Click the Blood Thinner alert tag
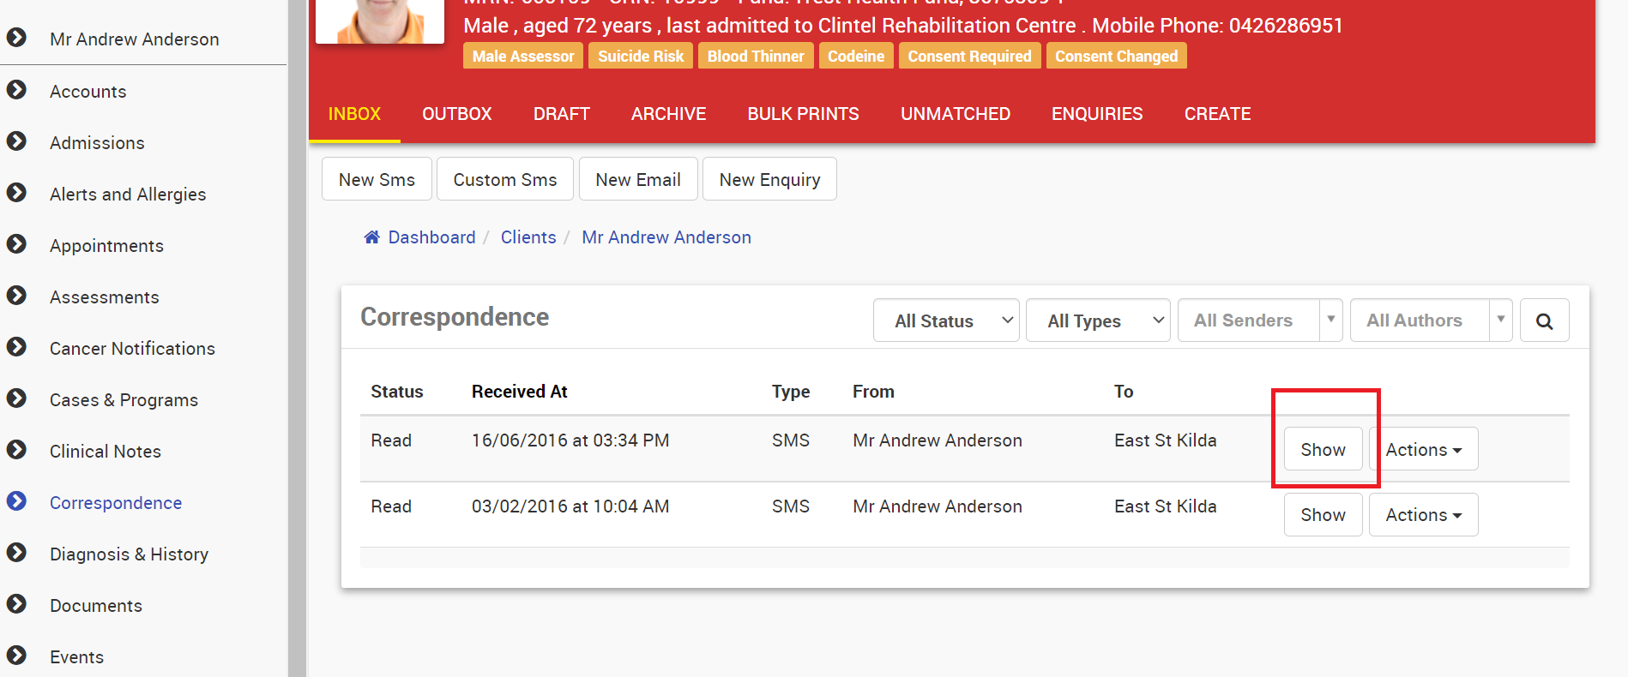Image resolution: width=1628 pixels, height=677 pixels. 756,56
